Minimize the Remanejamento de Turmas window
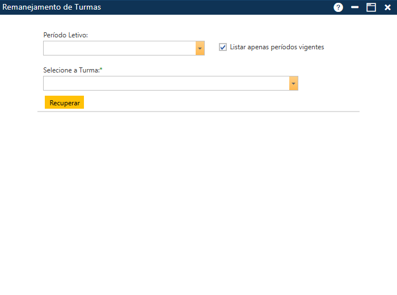 coord(355,7)
